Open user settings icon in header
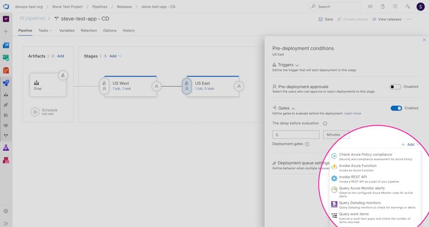Screen dimensions: 429x227 (408, 6)
